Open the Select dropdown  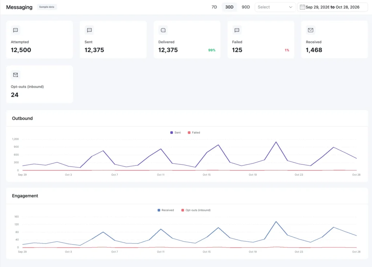pos(275,7)
